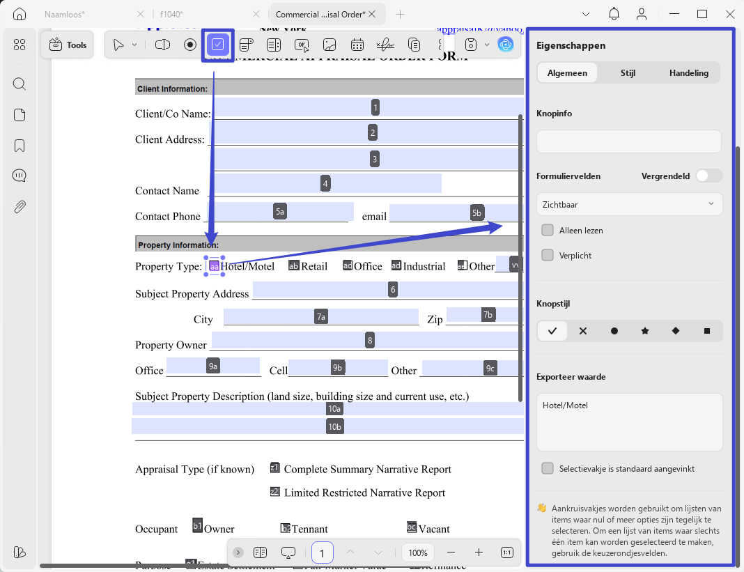Open the search magnifier in sidebar

point(20,84)
